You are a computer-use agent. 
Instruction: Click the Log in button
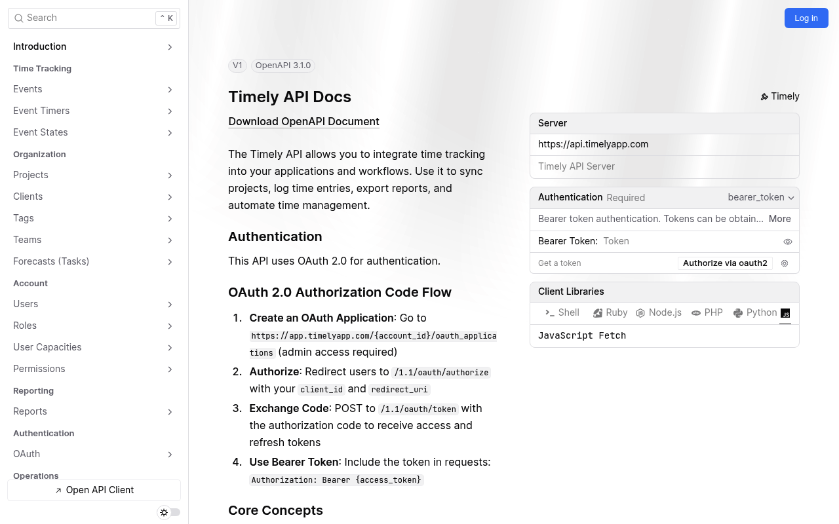(x=806, y=18)
